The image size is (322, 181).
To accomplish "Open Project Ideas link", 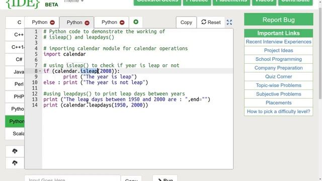I will (278, 50).
